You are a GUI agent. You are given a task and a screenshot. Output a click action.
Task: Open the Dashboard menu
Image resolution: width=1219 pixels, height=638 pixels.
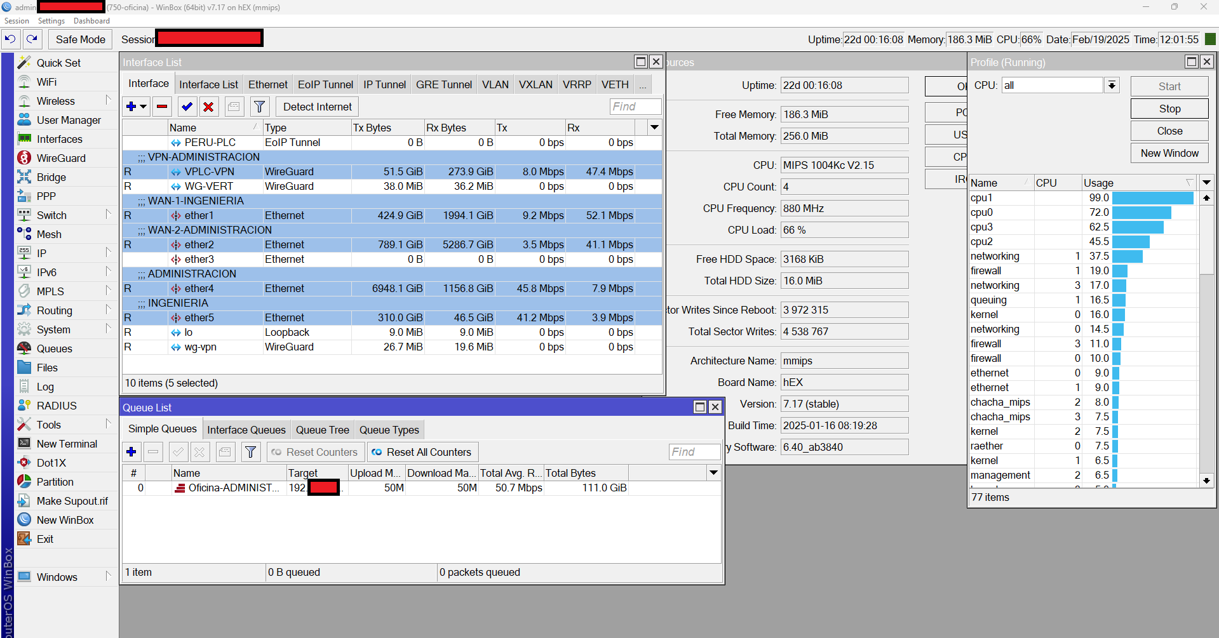pos(91,21)
